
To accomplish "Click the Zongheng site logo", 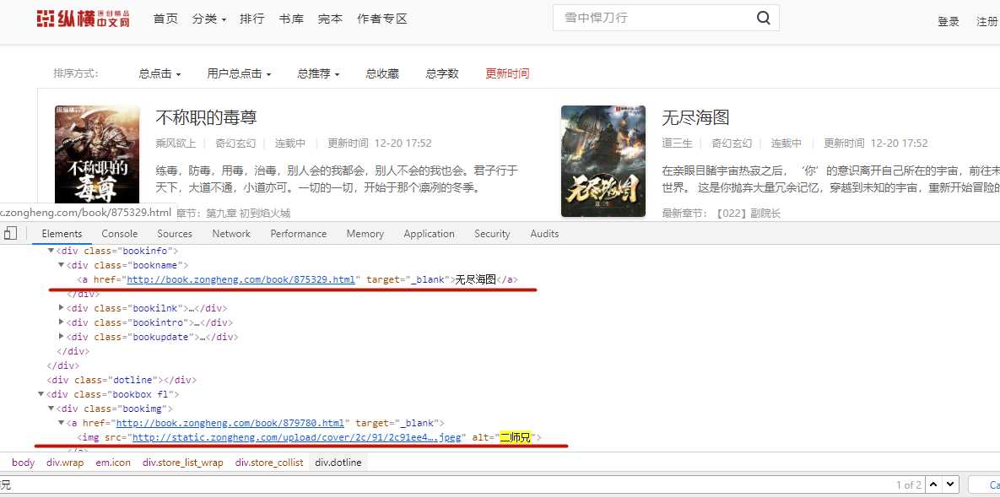I will pos(83,19).
